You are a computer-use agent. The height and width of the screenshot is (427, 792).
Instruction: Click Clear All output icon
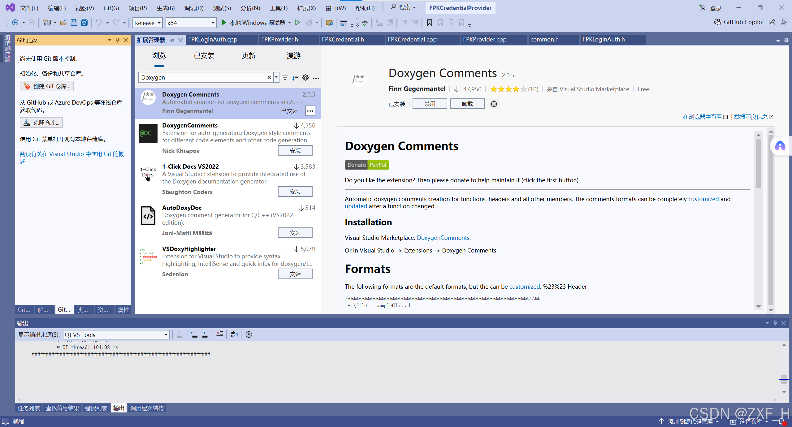pos(219,334)
